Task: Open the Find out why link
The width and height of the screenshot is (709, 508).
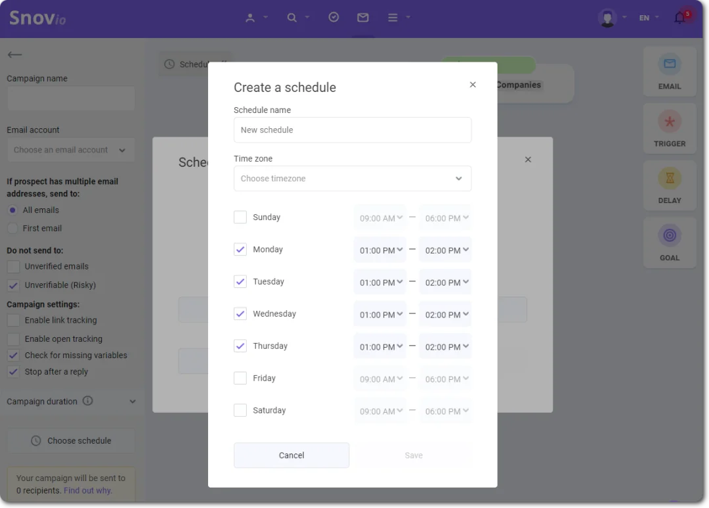Action: click(88, 490)
